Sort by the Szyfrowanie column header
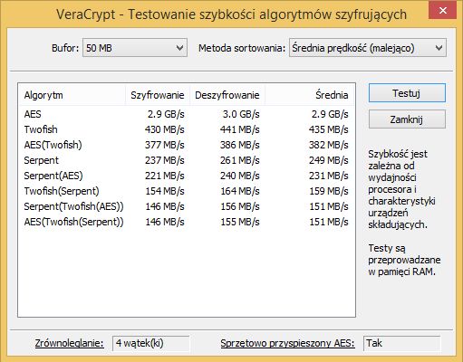The image size is (463, 362). pyautogui.click(x=158, y=95)
